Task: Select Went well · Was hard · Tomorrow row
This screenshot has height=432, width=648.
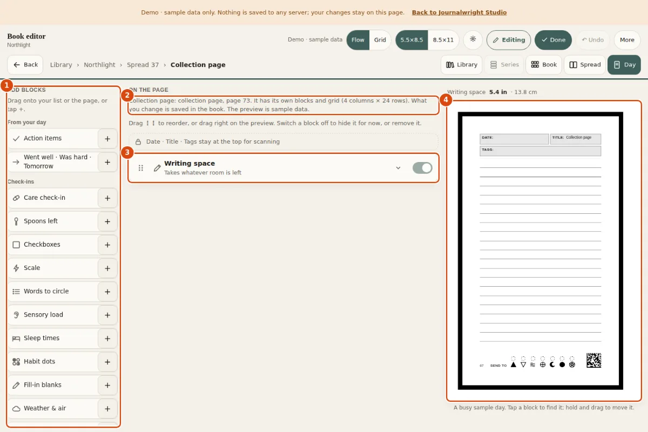Action: (x=53, y=161)
